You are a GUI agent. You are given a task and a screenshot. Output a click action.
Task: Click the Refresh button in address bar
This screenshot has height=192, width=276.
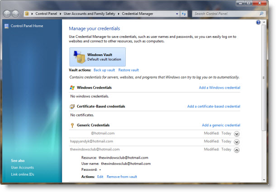[x=184, y=14]
